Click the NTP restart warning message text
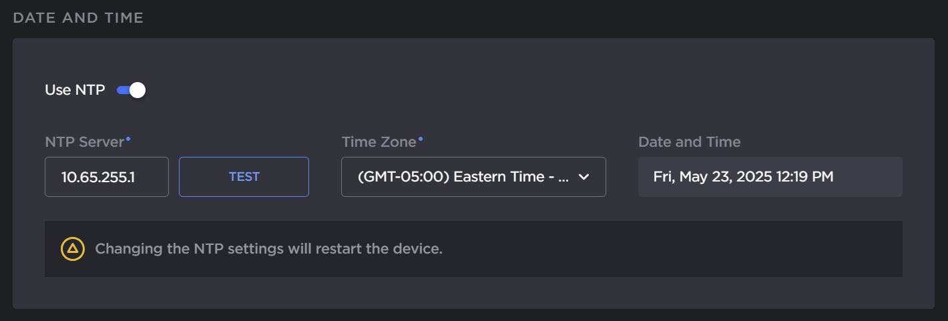 [268, 249]
